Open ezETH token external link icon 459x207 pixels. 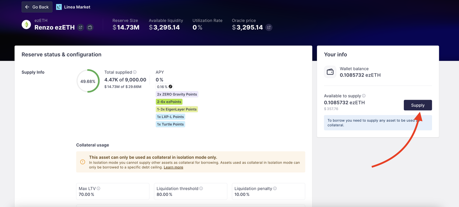81,27
